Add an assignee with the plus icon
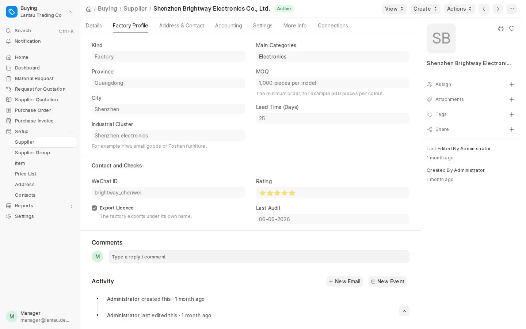The image size is (526, 329). [512, 84]
